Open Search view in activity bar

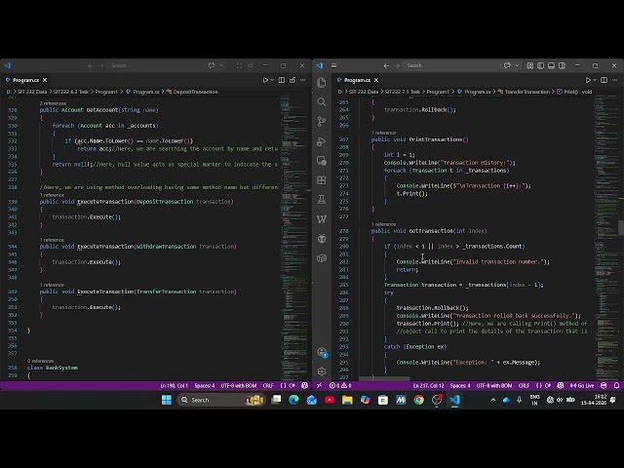click(322, 101)
